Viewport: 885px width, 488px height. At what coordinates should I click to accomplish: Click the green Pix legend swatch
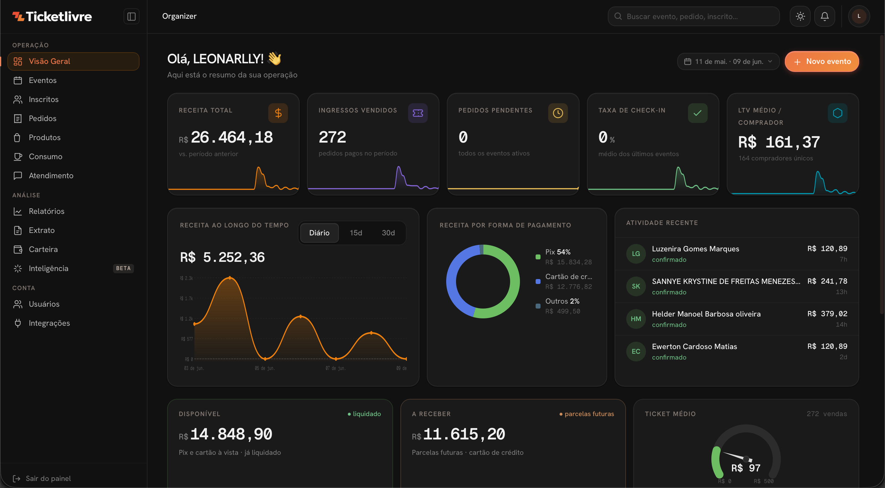click(538, 257)
